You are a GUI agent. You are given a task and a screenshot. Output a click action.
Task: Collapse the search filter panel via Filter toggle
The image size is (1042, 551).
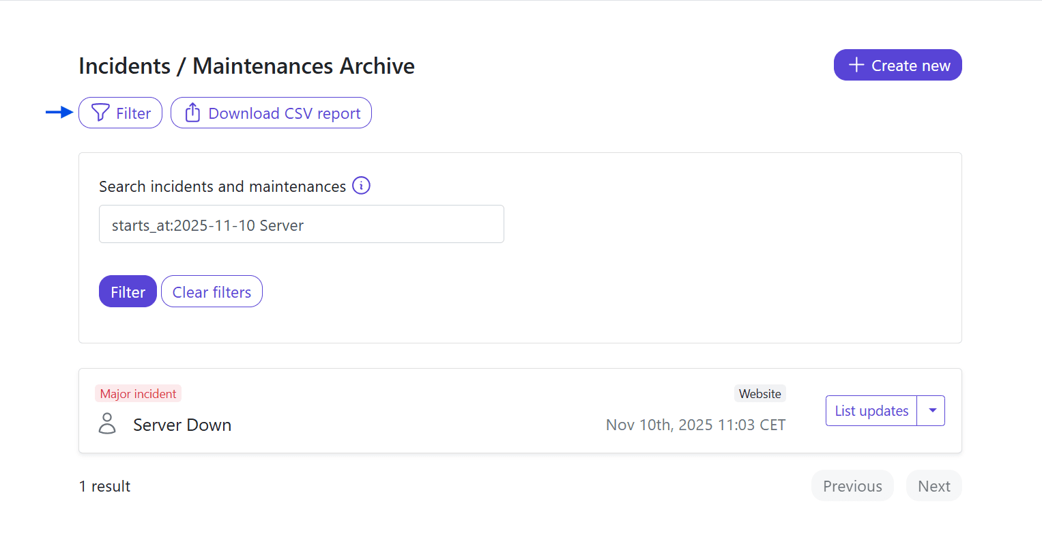click(x=120, y=112)
